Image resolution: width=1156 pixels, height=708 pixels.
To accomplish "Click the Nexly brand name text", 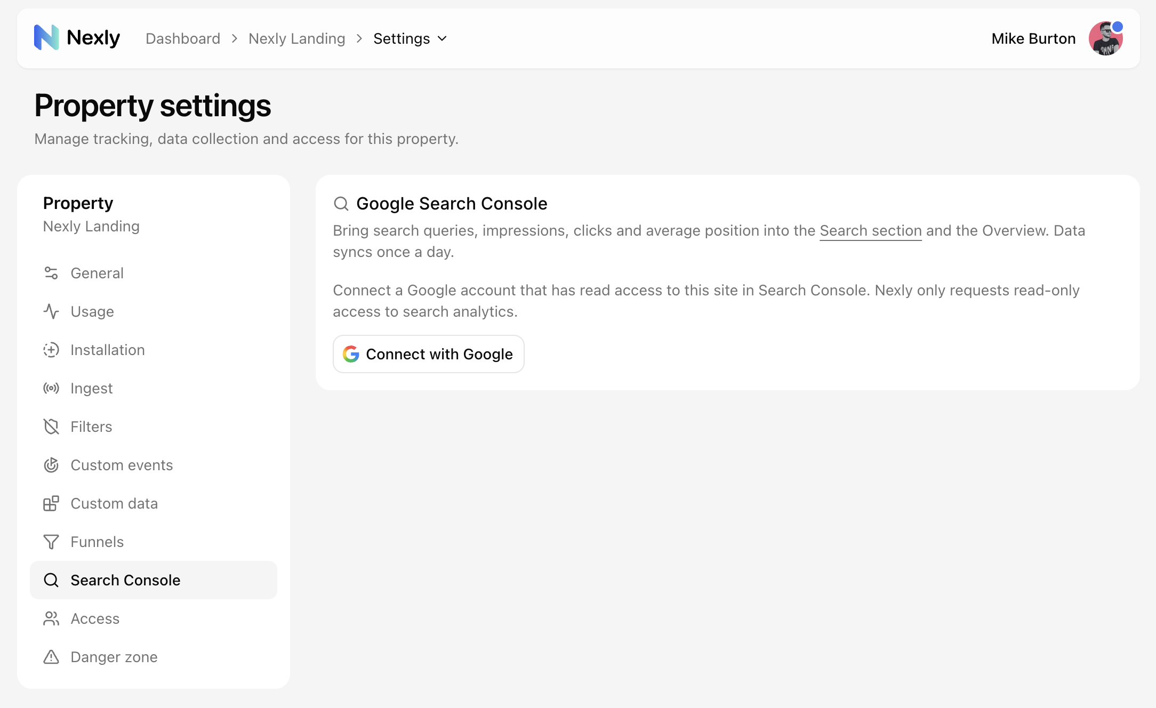I will pos(93,38).
